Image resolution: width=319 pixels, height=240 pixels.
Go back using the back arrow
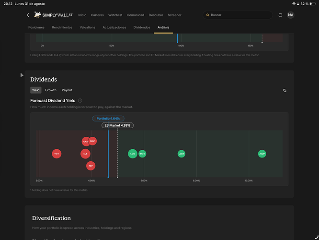click(x=28, y=15)
